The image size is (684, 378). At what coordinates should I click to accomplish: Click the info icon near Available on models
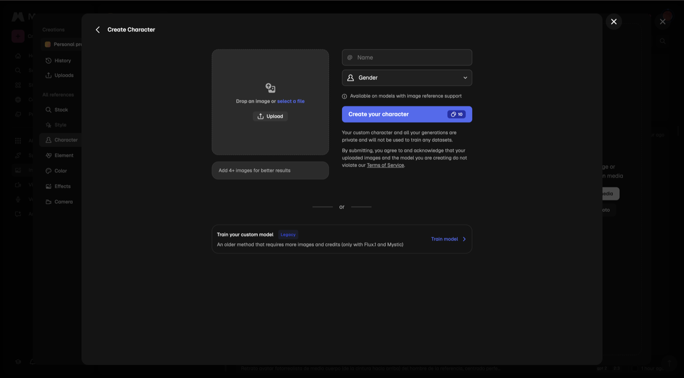(345, 96)
